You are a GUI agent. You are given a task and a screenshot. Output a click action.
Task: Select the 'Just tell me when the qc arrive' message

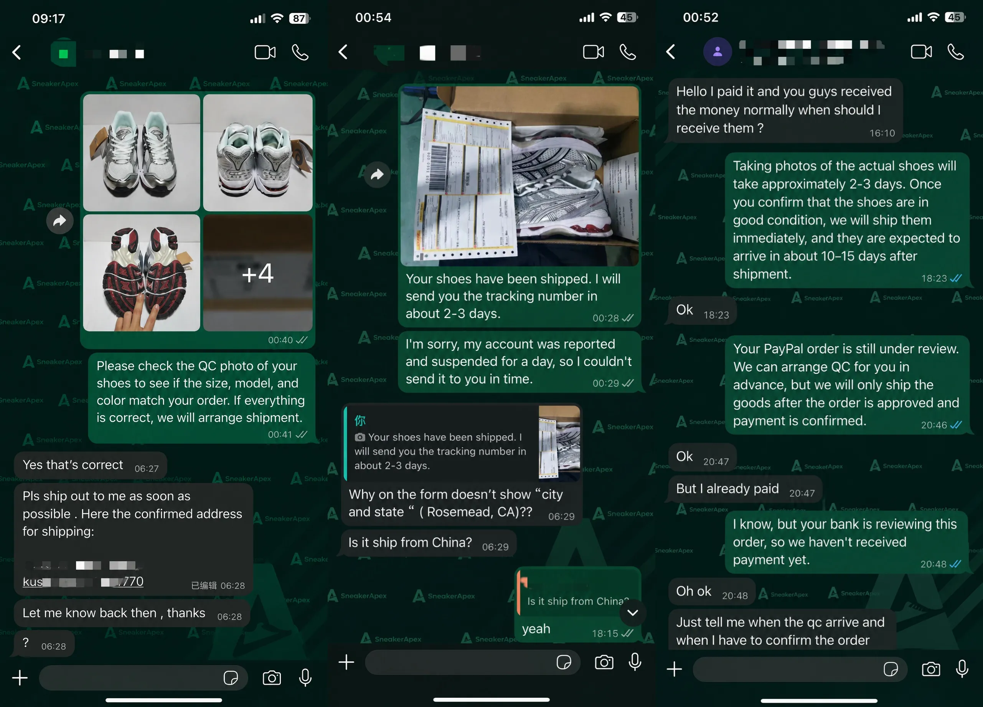point(782,630)
